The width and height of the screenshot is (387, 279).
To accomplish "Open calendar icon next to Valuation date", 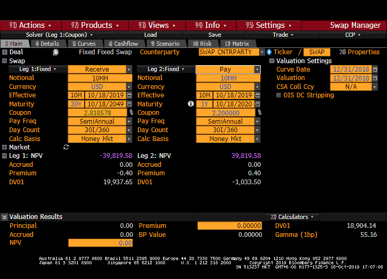I will coord(375,78).
